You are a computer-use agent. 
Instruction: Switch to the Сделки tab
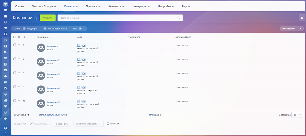pos(19,6)
